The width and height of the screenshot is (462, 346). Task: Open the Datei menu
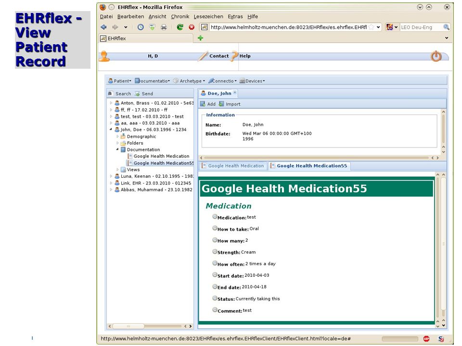[x=106, y=16]
